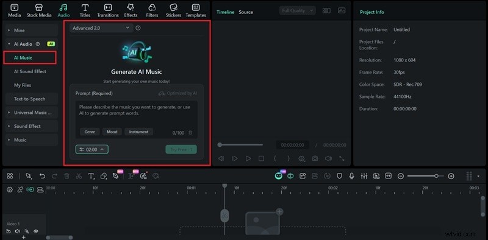Image resolution: width=488 pixels, height=240 pixels.
Task: Open preview display settings icon
Action: [301, 158]
